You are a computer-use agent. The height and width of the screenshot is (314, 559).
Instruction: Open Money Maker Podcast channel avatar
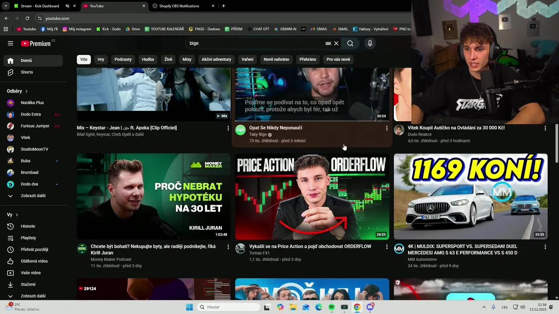(x=82, y=249)
